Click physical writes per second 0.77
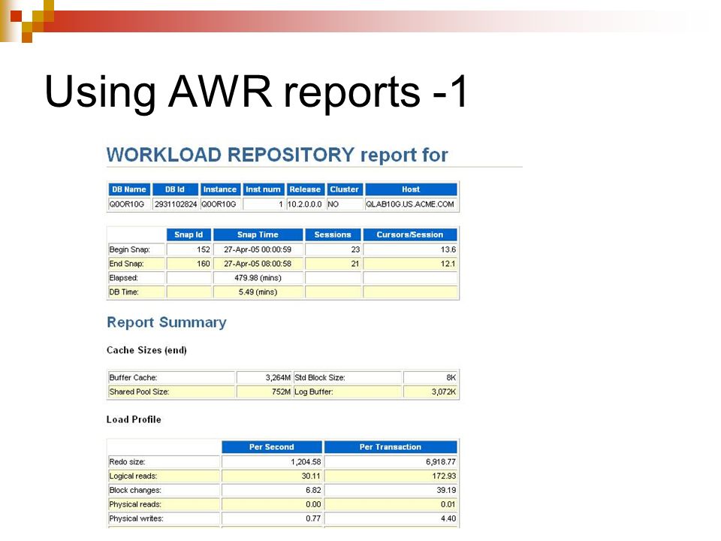 313,519
